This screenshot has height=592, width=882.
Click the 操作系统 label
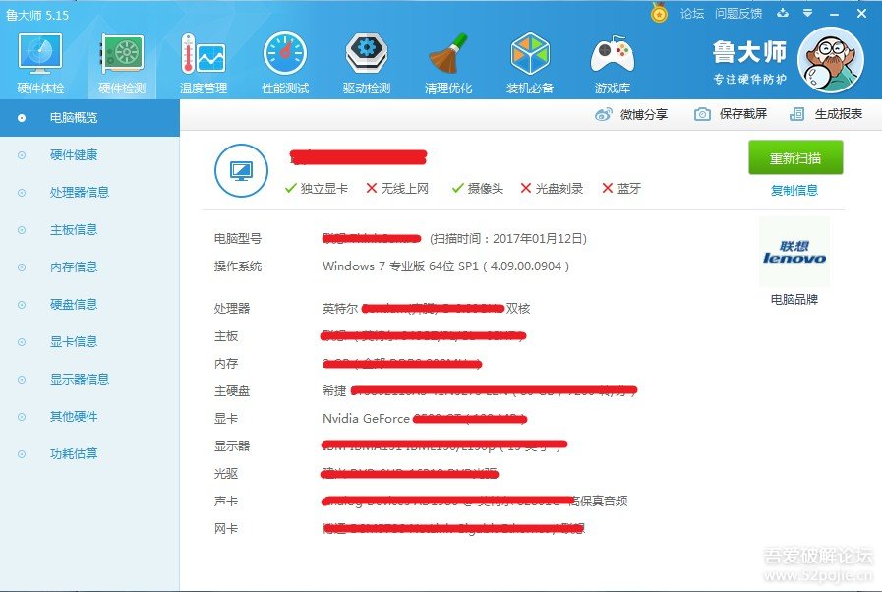coord(238,266)
